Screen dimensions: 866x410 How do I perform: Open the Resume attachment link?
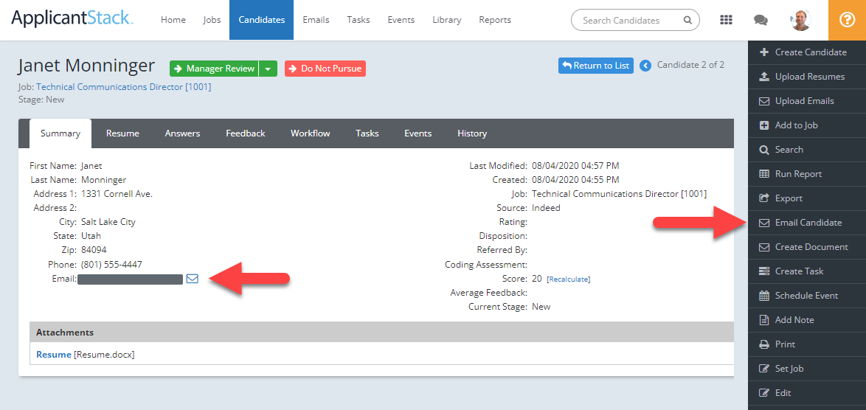coord(54,355)
